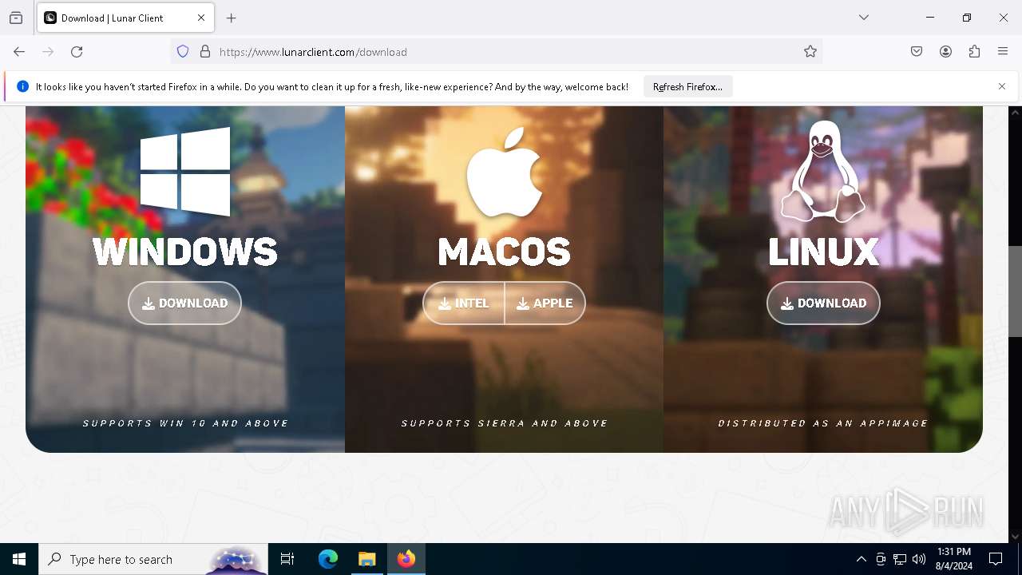
Task: Click the lunarclient.com address bar
Action: click(495, 52)
